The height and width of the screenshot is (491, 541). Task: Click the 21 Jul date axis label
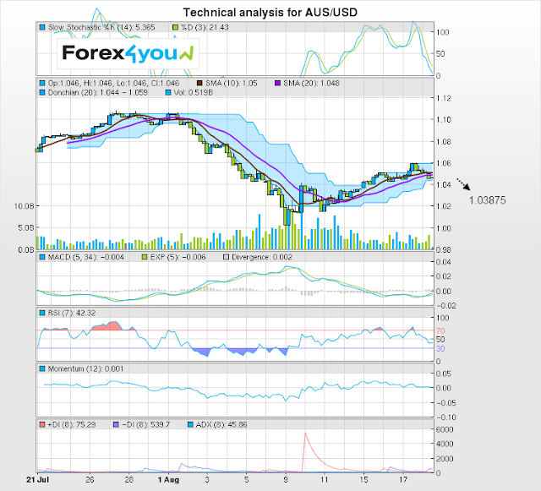coord(37,480)
